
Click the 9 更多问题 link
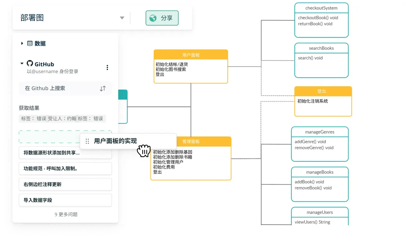point(66,214)
